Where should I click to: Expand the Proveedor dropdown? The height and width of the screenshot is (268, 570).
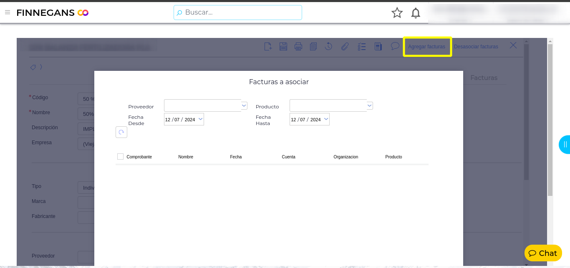[245, 106]
